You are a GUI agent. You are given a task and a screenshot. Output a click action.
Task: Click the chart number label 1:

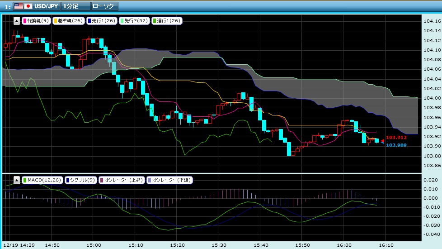click(8, 7)
